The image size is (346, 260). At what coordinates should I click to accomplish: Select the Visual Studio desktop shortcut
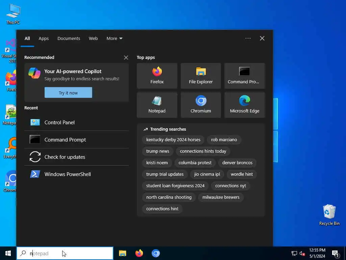coord(9,51)
